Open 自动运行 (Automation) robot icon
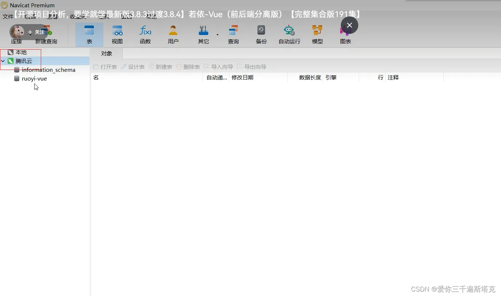 (289, 30)
